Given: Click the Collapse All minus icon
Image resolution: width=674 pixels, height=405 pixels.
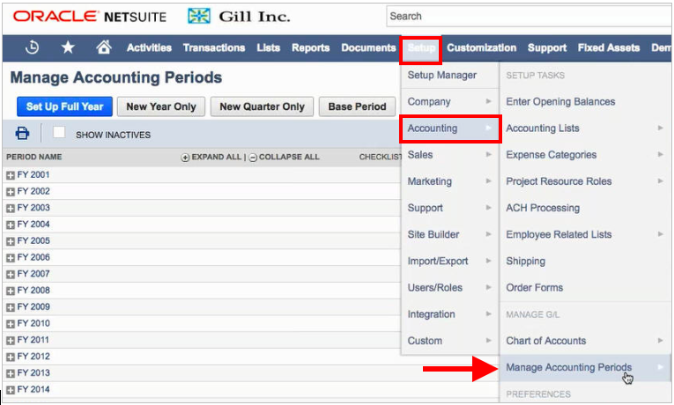Looking at the screenshot, I should pyautogui.click(x=253, y=158).
